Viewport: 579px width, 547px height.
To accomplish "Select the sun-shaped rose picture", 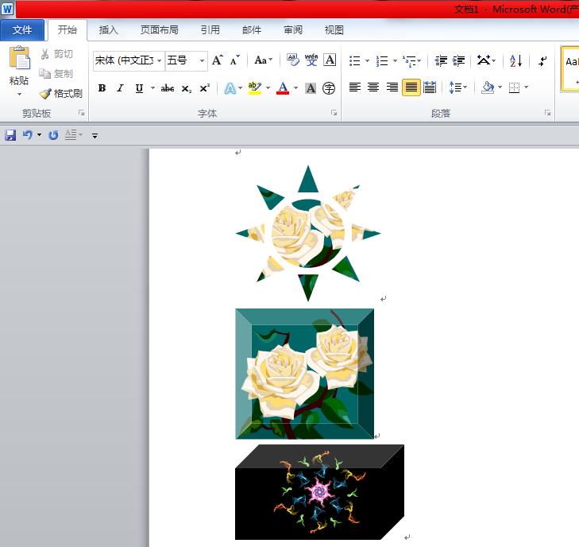I will point(308,234).
